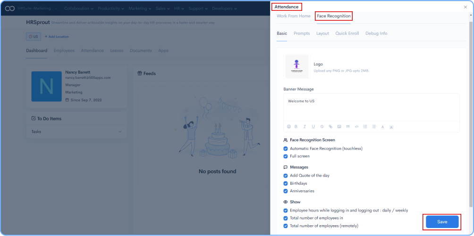Viewport: 474px width, 236px height.
Task: Disable Add Quote of the day
Action: pyautogui.click(x=286, y=175)
